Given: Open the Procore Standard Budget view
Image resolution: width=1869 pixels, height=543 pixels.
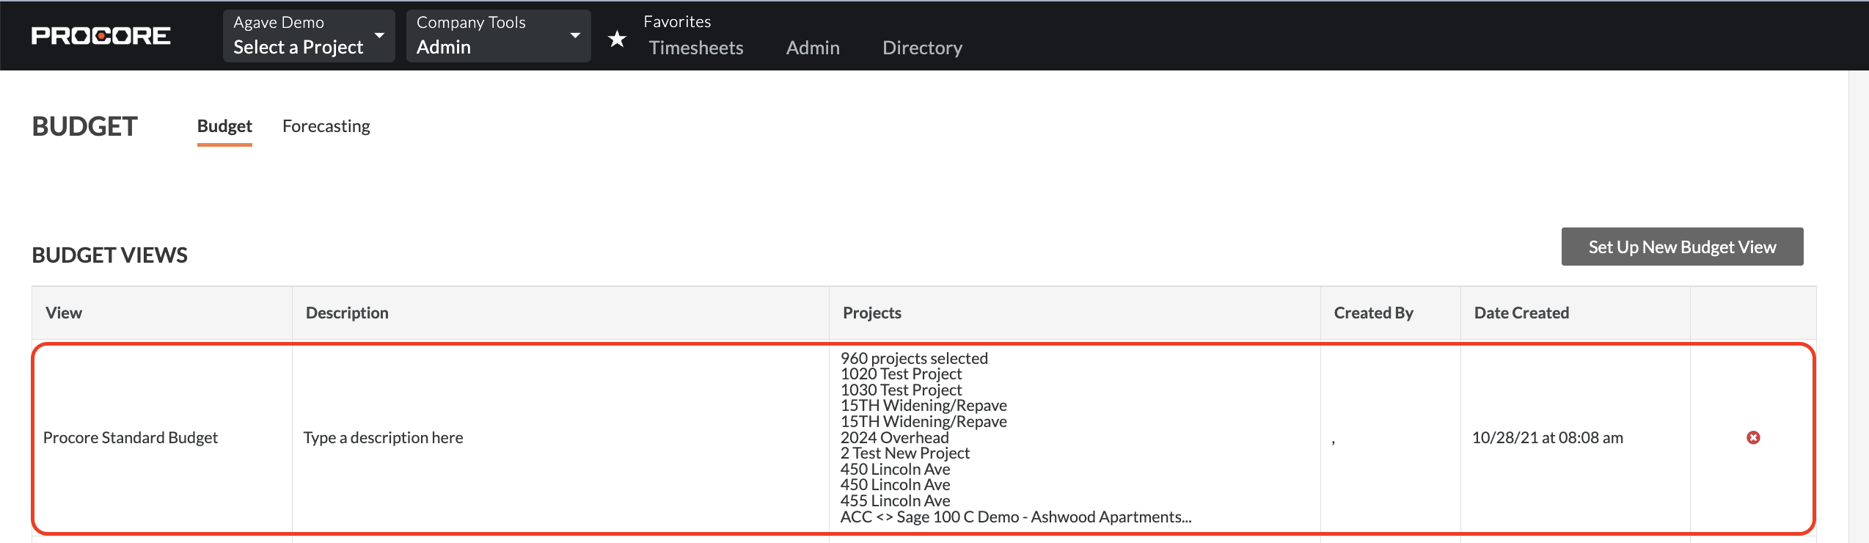Looking at the screenshot, I should coord(131,438).
